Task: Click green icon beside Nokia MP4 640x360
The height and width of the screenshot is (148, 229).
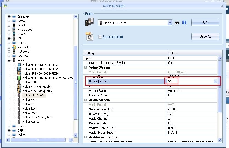Action: pos(19,78)
